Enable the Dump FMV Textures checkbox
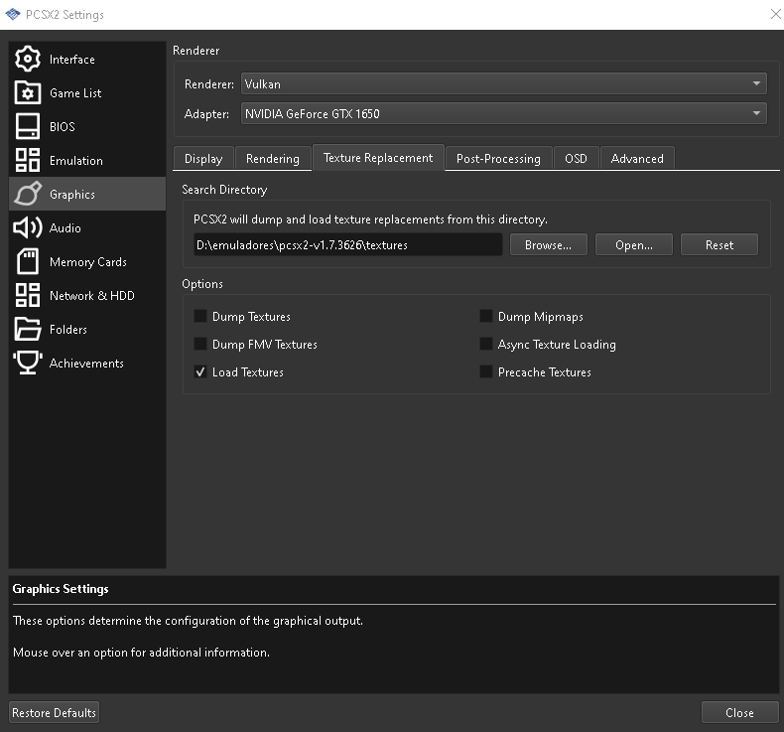 [x=200, y=344]
